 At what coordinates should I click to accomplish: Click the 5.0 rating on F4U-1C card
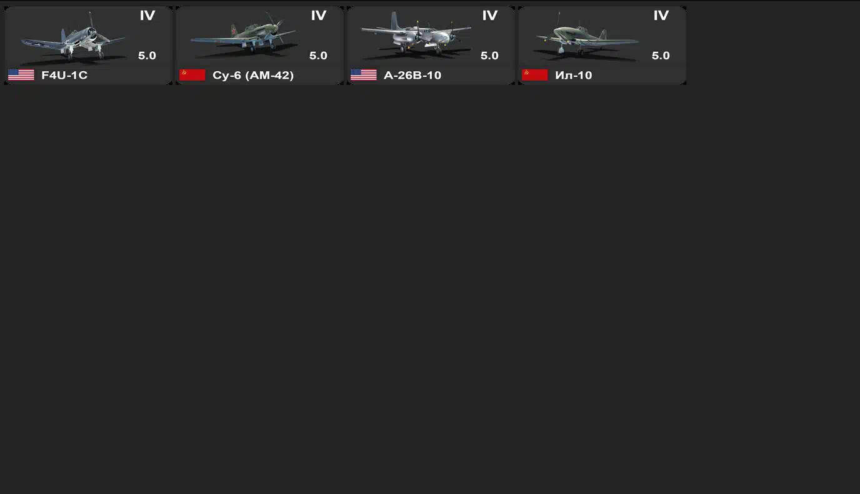click(x=147, y=56)
